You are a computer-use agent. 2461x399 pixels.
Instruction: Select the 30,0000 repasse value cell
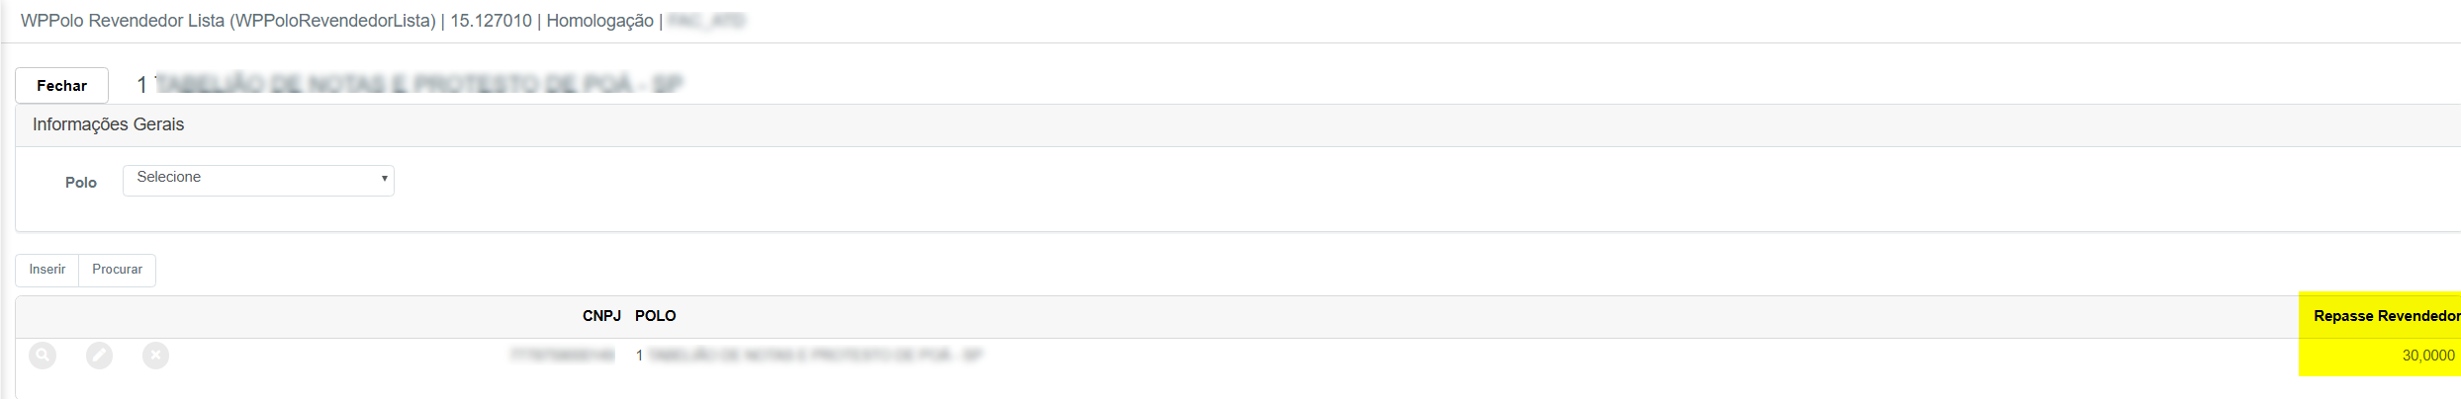(x=2427, y=356)
